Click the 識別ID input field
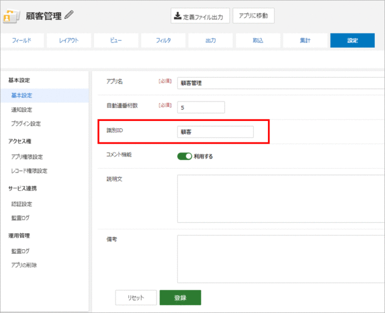Image resolution: width=385 pixels, height=313 pixels. tap(216, 132)
